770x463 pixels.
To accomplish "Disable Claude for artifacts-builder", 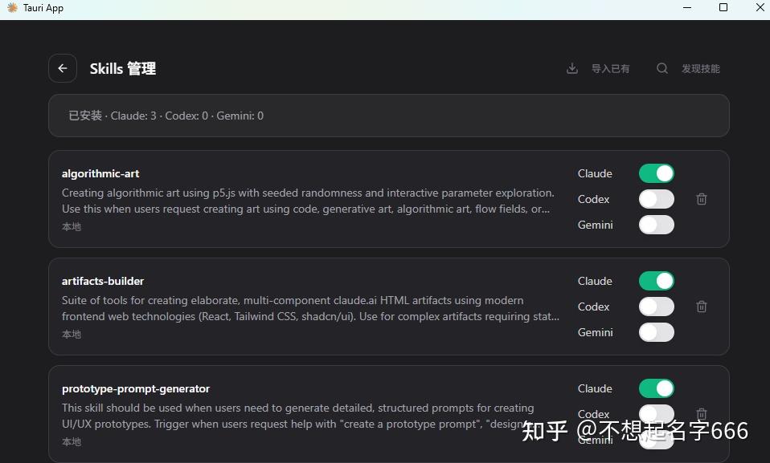I will tap(657, 281).
